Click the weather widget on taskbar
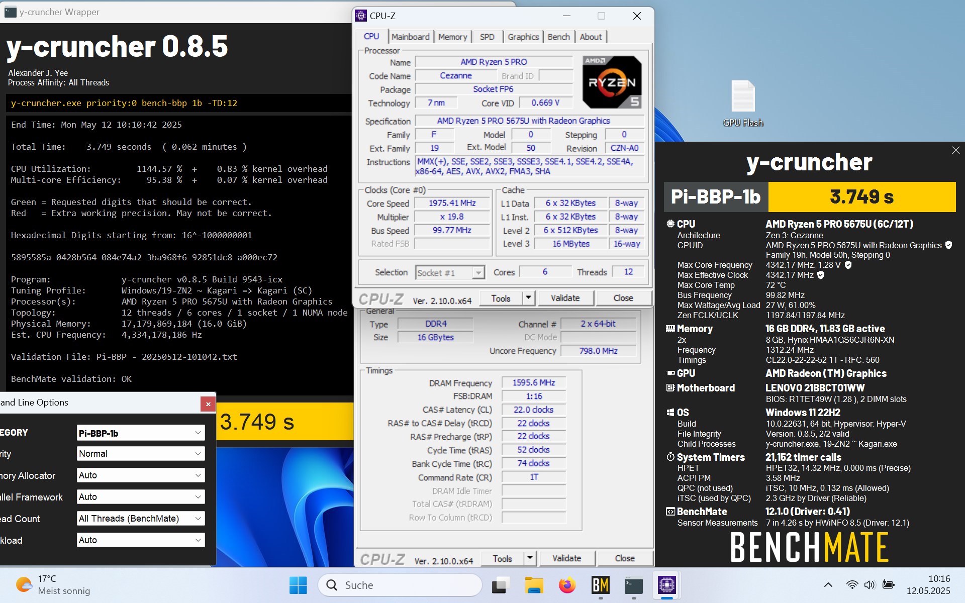 click(53, 585)
